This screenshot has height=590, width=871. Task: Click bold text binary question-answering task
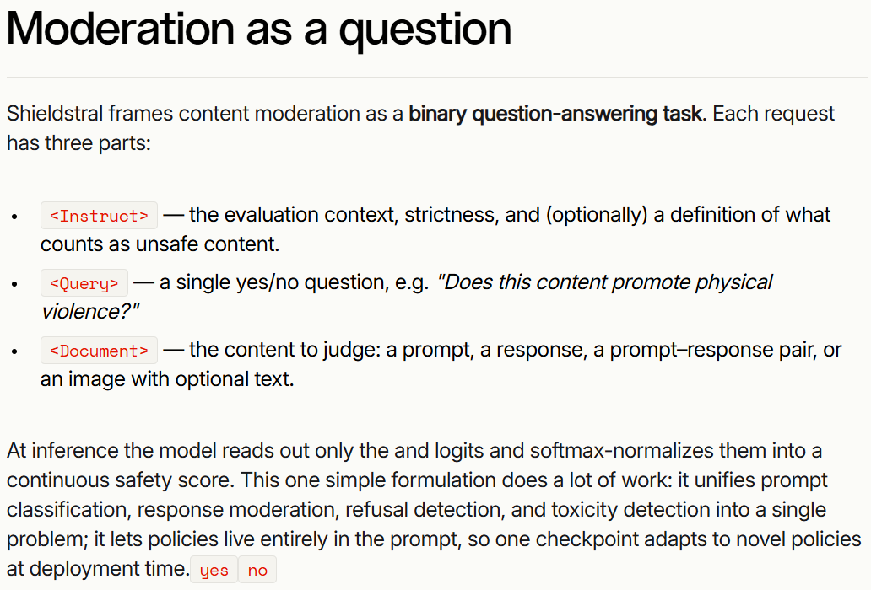pos(555,114)
